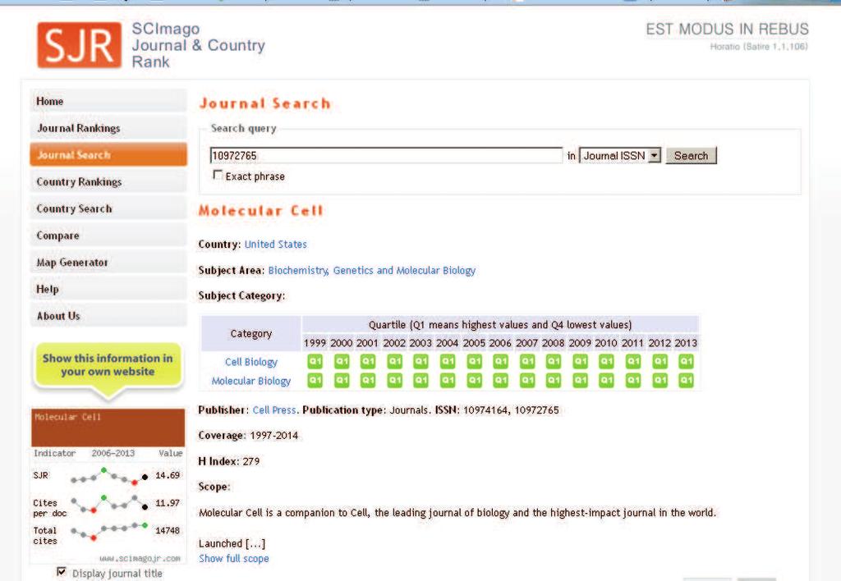Click the Total cites sparkline chart
The image size is (841, 581).
click(x=109, y=531)
